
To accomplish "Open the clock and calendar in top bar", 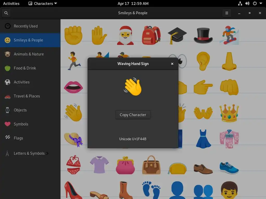I will pos(133,3).
